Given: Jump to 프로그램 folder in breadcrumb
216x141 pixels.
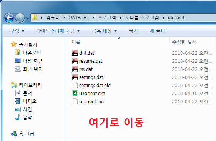Looking at the screenshot, I should pos(107,18).
